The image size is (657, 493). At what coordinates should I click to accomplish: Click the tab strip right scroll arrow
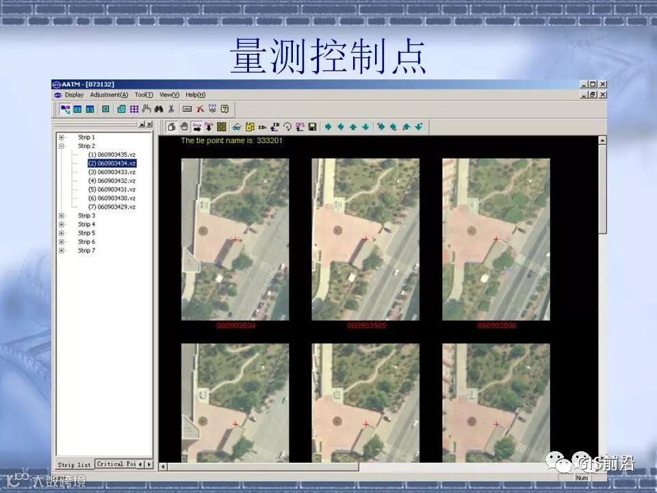(149, 464)
